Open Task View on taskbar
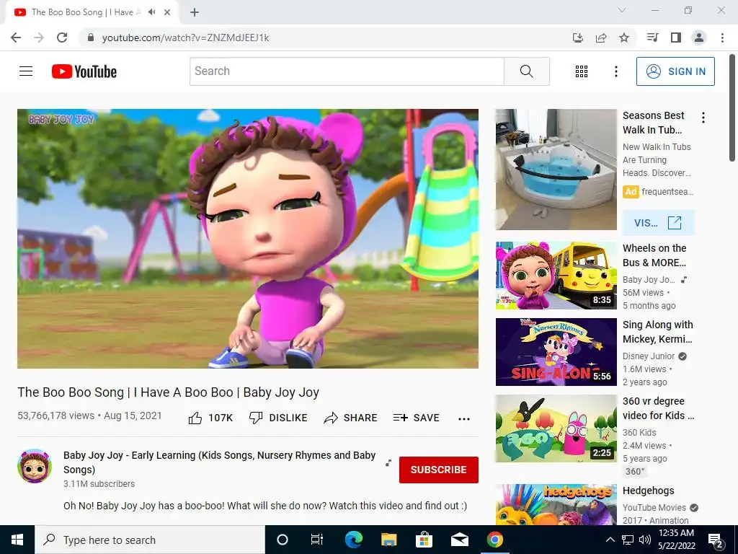The width and height of the screenshot is (738, 554). point(317,540)
